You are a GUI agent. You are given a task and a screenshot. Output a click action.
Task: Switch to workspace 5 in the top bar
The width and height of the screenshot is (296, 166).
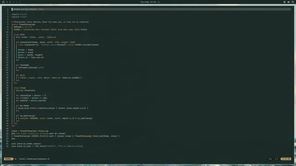point(19,2)
